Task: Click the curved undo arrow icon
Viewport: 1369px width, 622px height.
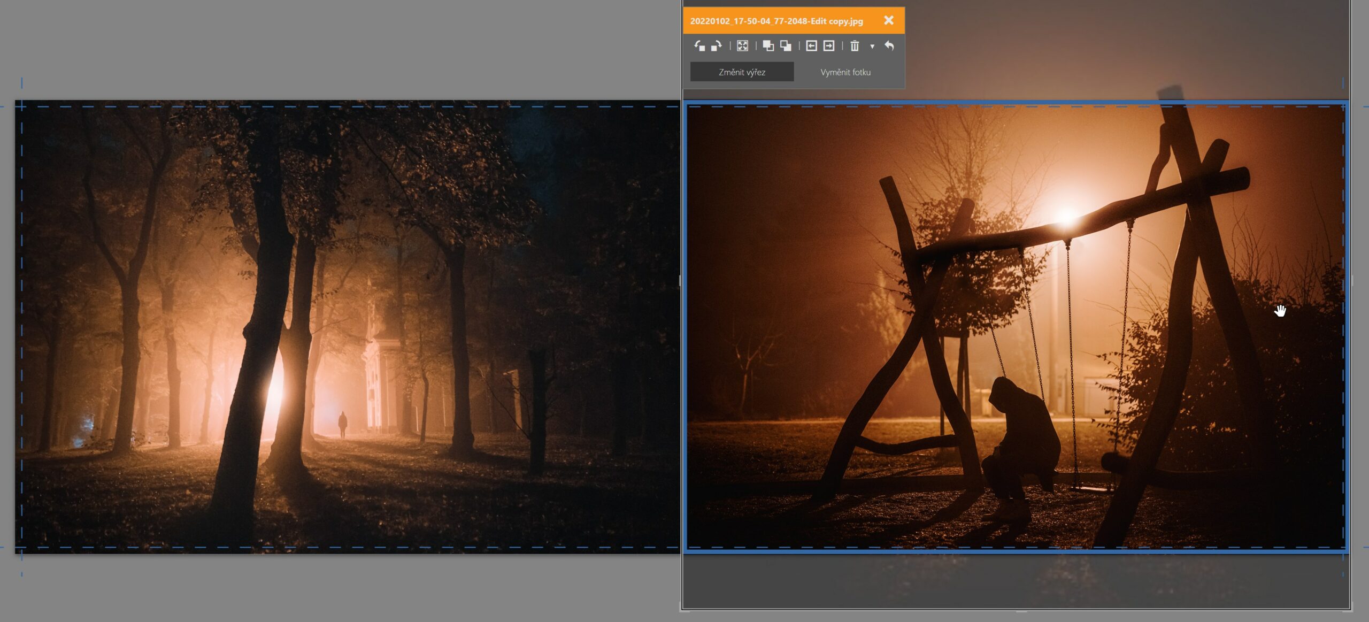Action: pyautogui.click(x=889, y=46)
